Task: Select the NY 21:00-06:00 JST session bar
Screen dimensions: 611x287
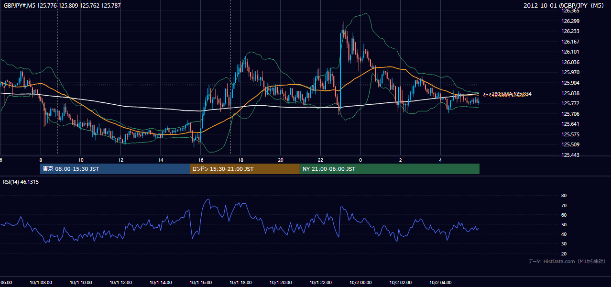Action: pos(390,169)
